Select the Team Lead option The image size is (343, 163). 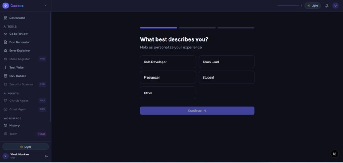[227, 62]
